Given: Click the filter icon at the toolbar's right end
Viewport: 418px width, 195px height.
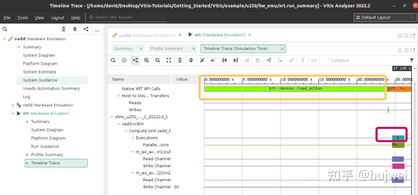Looking at the screenshot, I should (x=412, y=60).
